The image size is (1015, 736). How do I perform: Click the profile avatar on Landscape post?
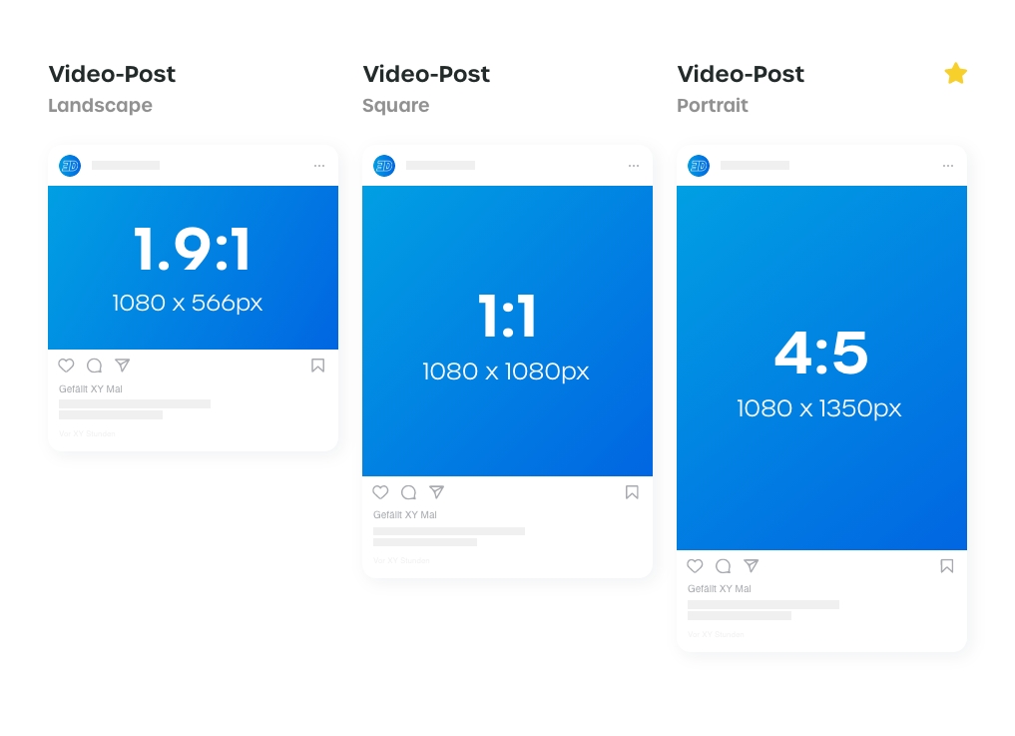[x=70, y=166]
